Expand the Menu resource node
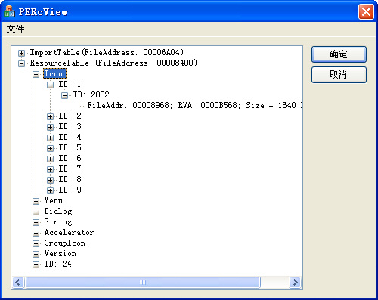378x300 pixels. (36, 201)
